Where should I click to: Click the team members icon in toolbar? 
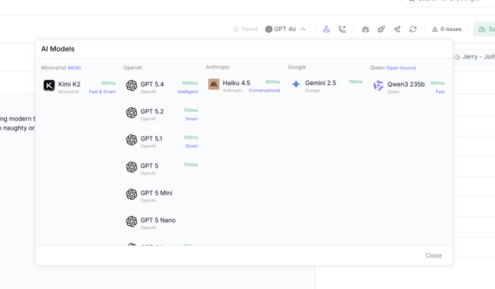tap(366, 30)
